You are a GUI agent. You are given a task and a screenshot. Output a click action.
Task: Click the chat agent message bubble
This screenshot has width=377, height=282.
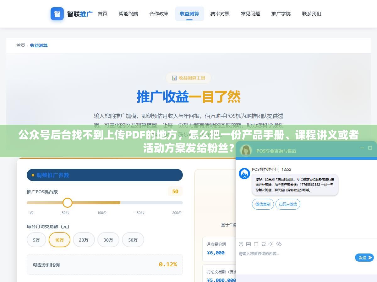tap(295, 185)
